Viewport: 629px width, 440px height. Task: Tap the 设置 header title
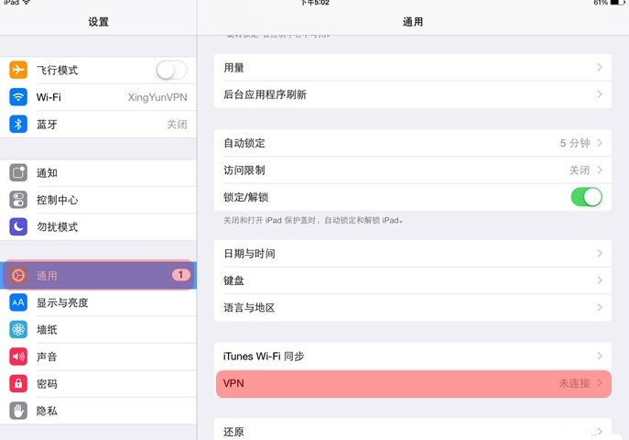[x=98, y=22]
